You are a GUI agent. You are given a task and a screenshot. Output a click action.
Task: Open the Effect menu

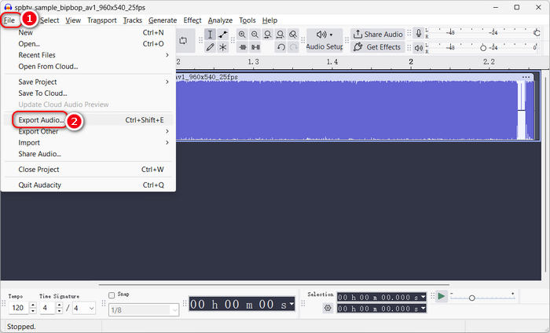coord(192,20)
